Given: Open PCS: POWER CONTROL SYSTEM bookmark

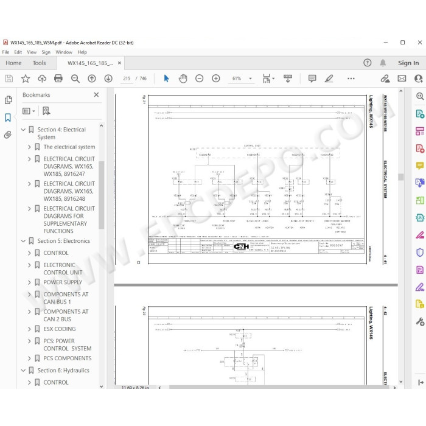Looking at the screenshot, I should tap(68, 345).
